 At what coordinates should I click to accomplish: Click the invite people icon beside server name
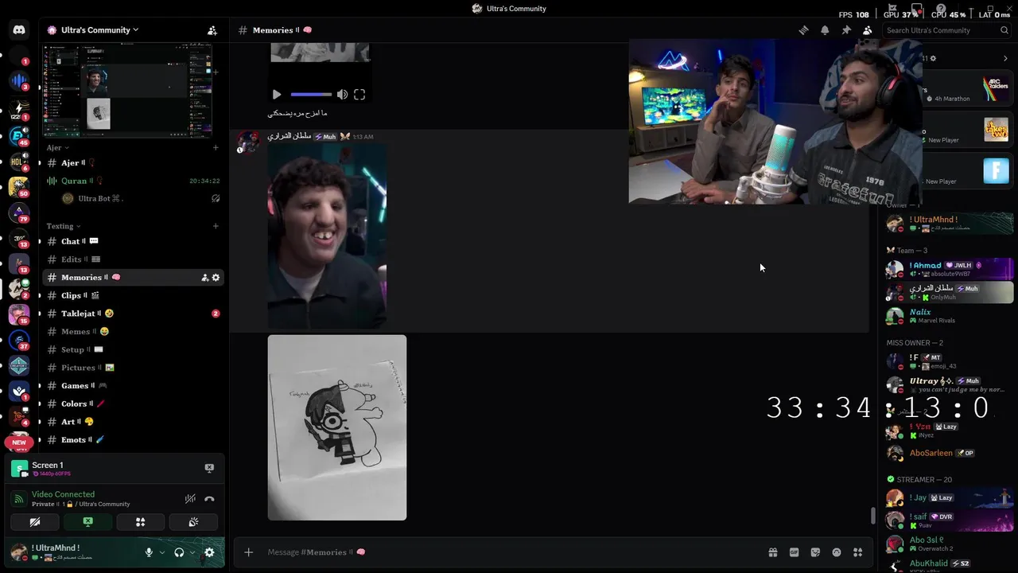tap(212, 30)
